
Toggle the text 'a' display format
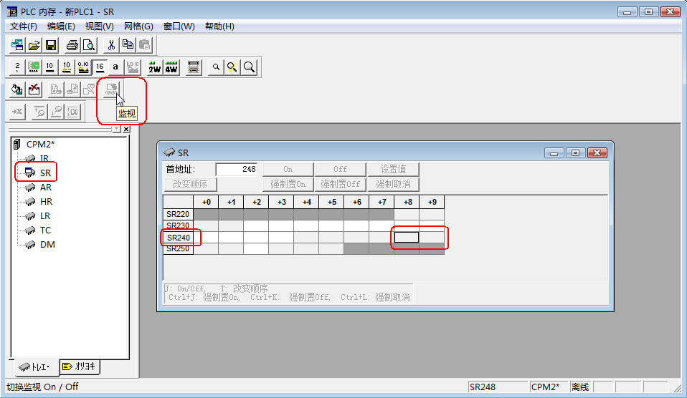tap(115, 67)
